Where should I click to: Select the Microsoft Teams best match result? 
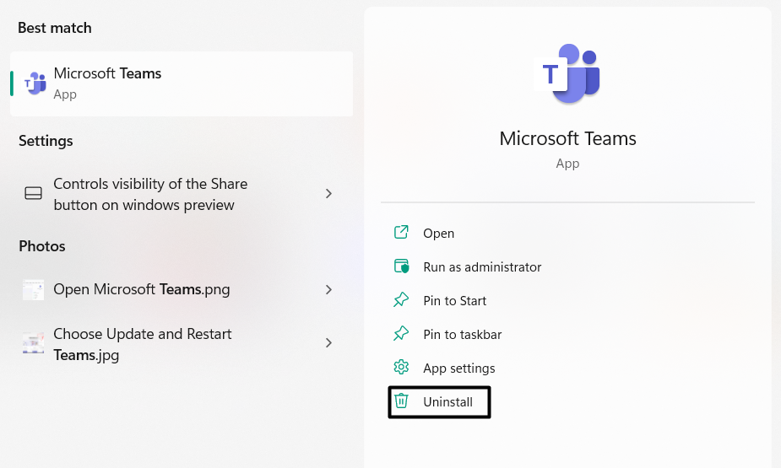pos(182,83)
